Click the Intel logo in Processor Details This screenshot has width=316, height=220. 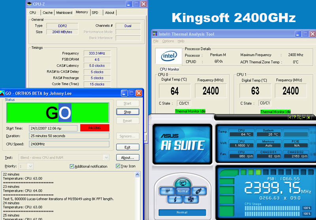pos(169,56)
